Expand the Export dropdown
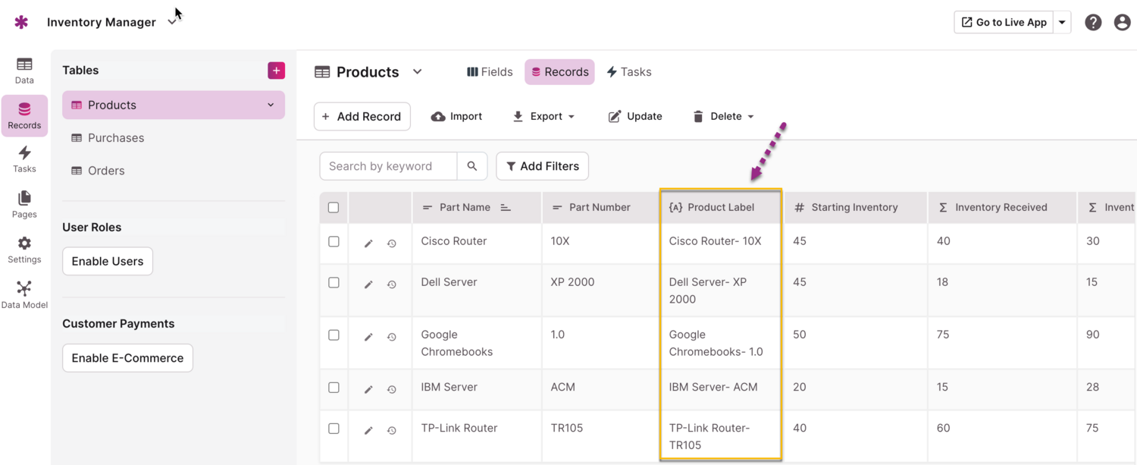 pyautogui.click(x=543, y=116)
